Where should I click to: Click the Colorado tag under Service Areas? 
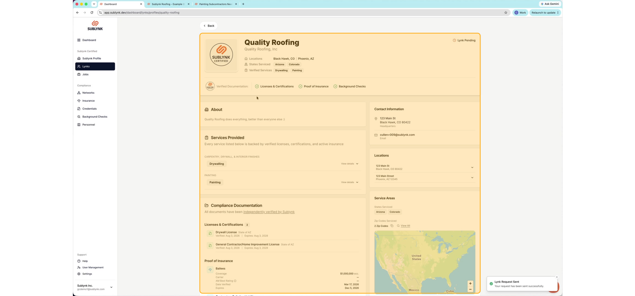(395, 212)
